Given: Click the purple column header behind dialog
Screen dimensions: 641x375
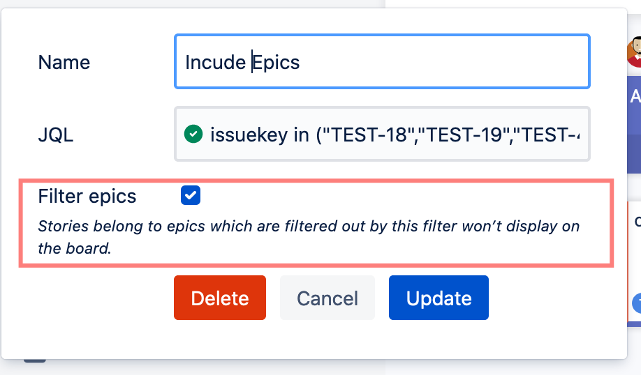Looking at the screenshot, I should (x=635, y=96).
